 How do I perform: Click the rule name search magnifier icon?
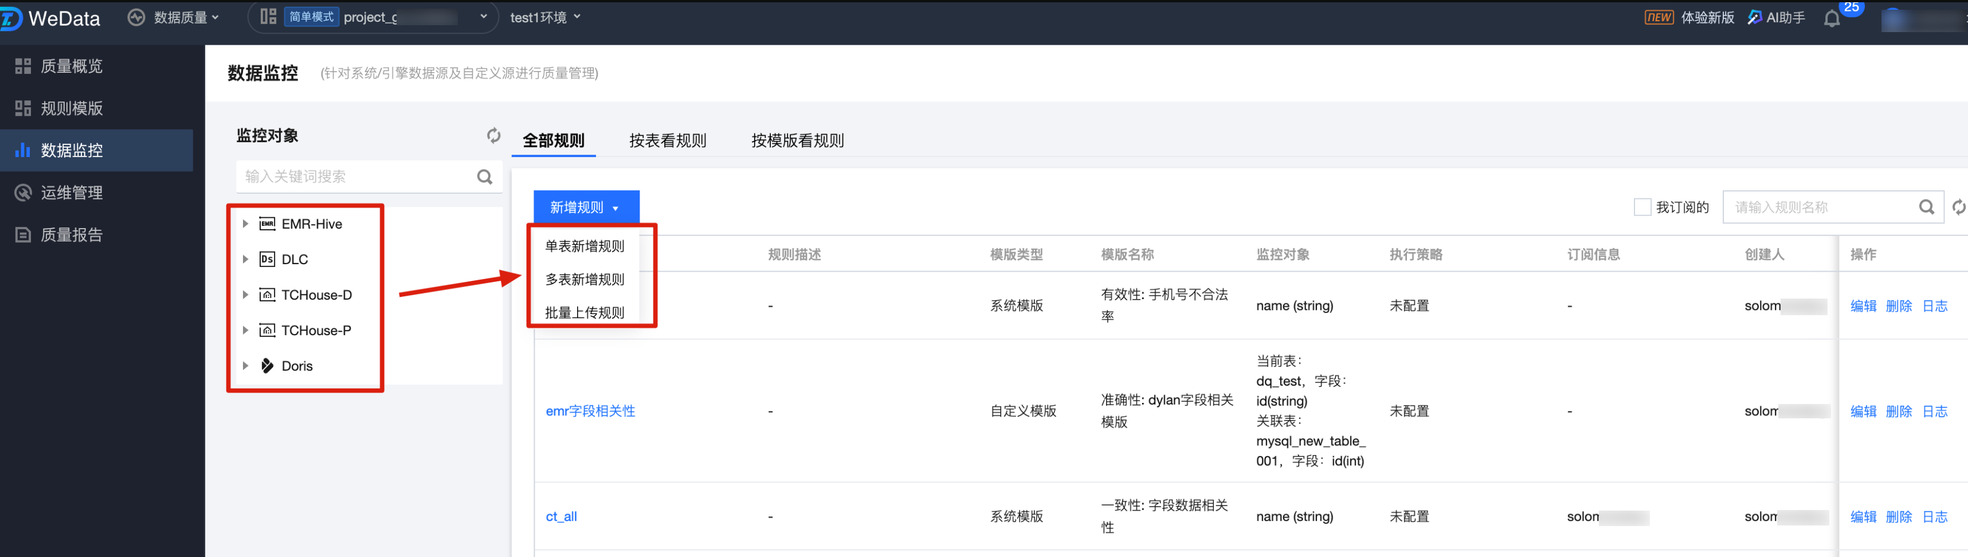(x=1926, y=207)
